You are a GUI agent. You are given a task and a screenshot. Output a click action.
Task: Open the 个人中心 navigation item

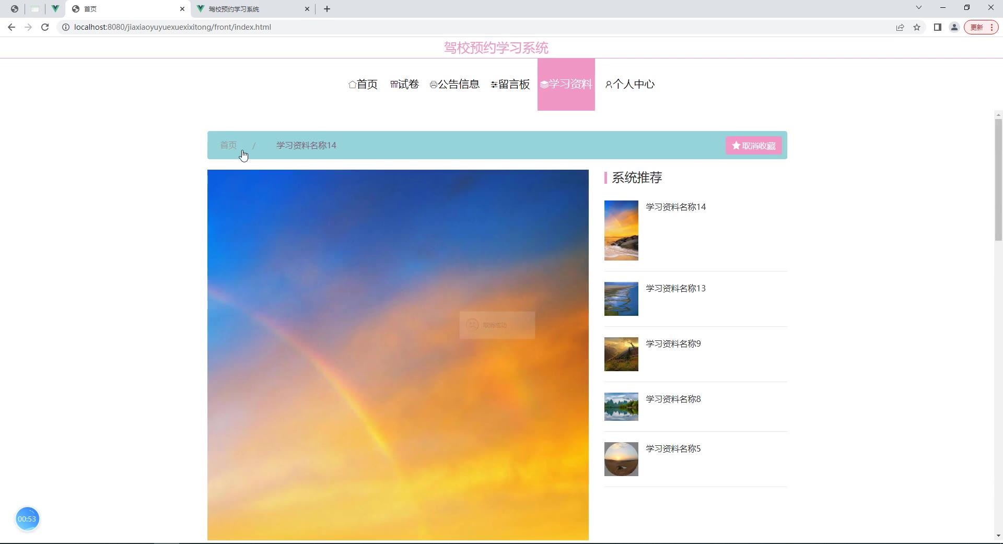[x=630, y=84]
